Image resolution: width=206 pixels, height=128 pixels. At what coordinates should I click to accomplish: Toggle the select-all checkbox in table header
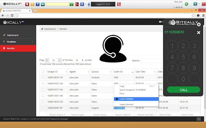43,72
